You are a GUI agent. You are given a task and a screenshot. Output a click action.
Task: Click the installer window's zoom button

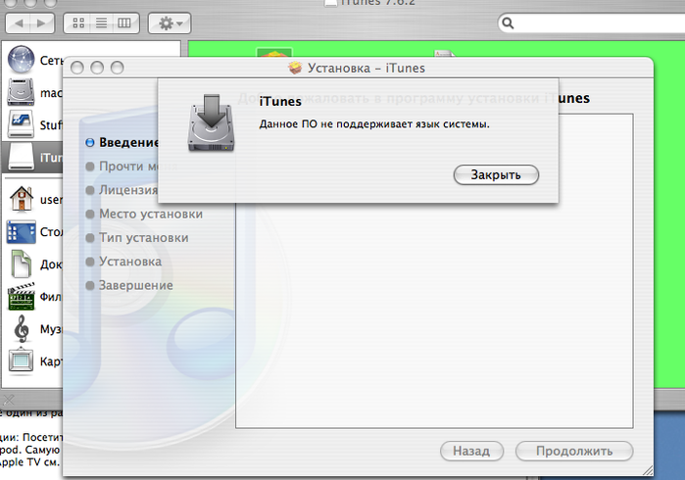(x=117, y=68)
